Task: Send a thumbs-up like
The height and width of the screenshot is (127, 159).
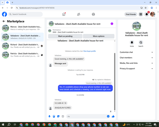Action: point(113,117)
